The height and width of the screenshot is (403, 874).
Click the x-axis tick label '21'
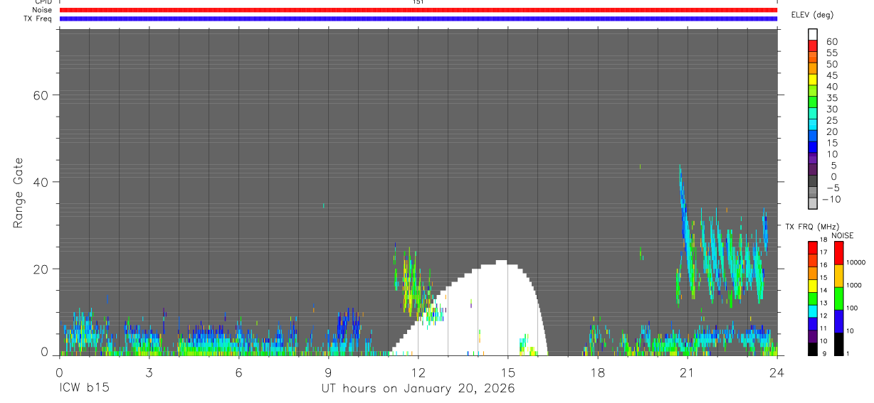(687, 372)
